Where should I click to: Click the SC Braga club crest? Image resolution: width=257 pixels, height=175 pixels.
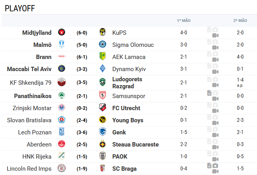(x=103, y=168)
